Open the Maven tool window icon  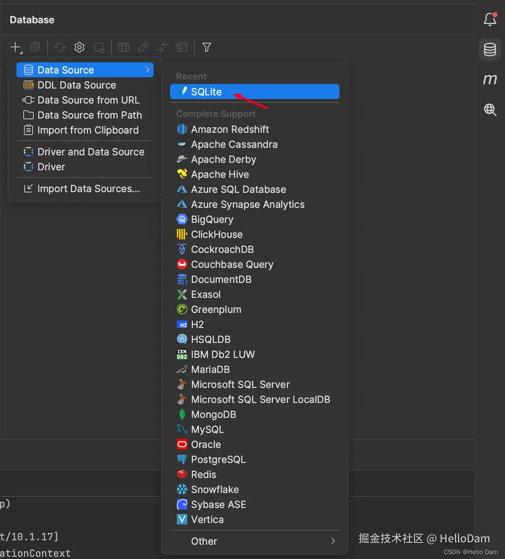490,79
